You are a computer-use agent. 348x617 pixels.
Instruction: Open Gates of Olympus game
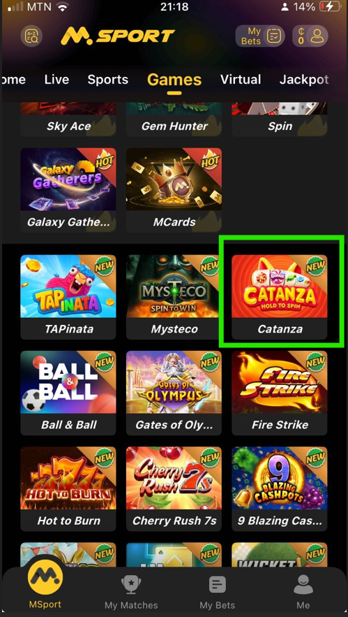174,393
